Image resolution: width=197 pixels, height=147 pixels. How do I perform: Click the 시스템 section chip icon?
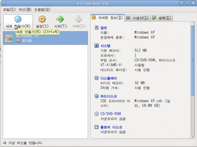click(97, 45)
